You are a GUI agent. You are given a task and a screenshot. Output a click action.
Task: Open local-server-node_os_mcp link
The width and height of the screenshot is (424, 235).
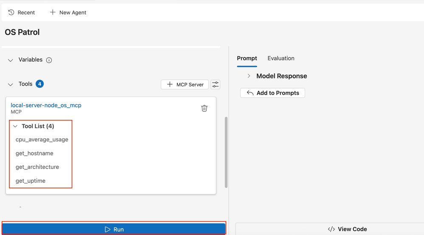[46, 105]
